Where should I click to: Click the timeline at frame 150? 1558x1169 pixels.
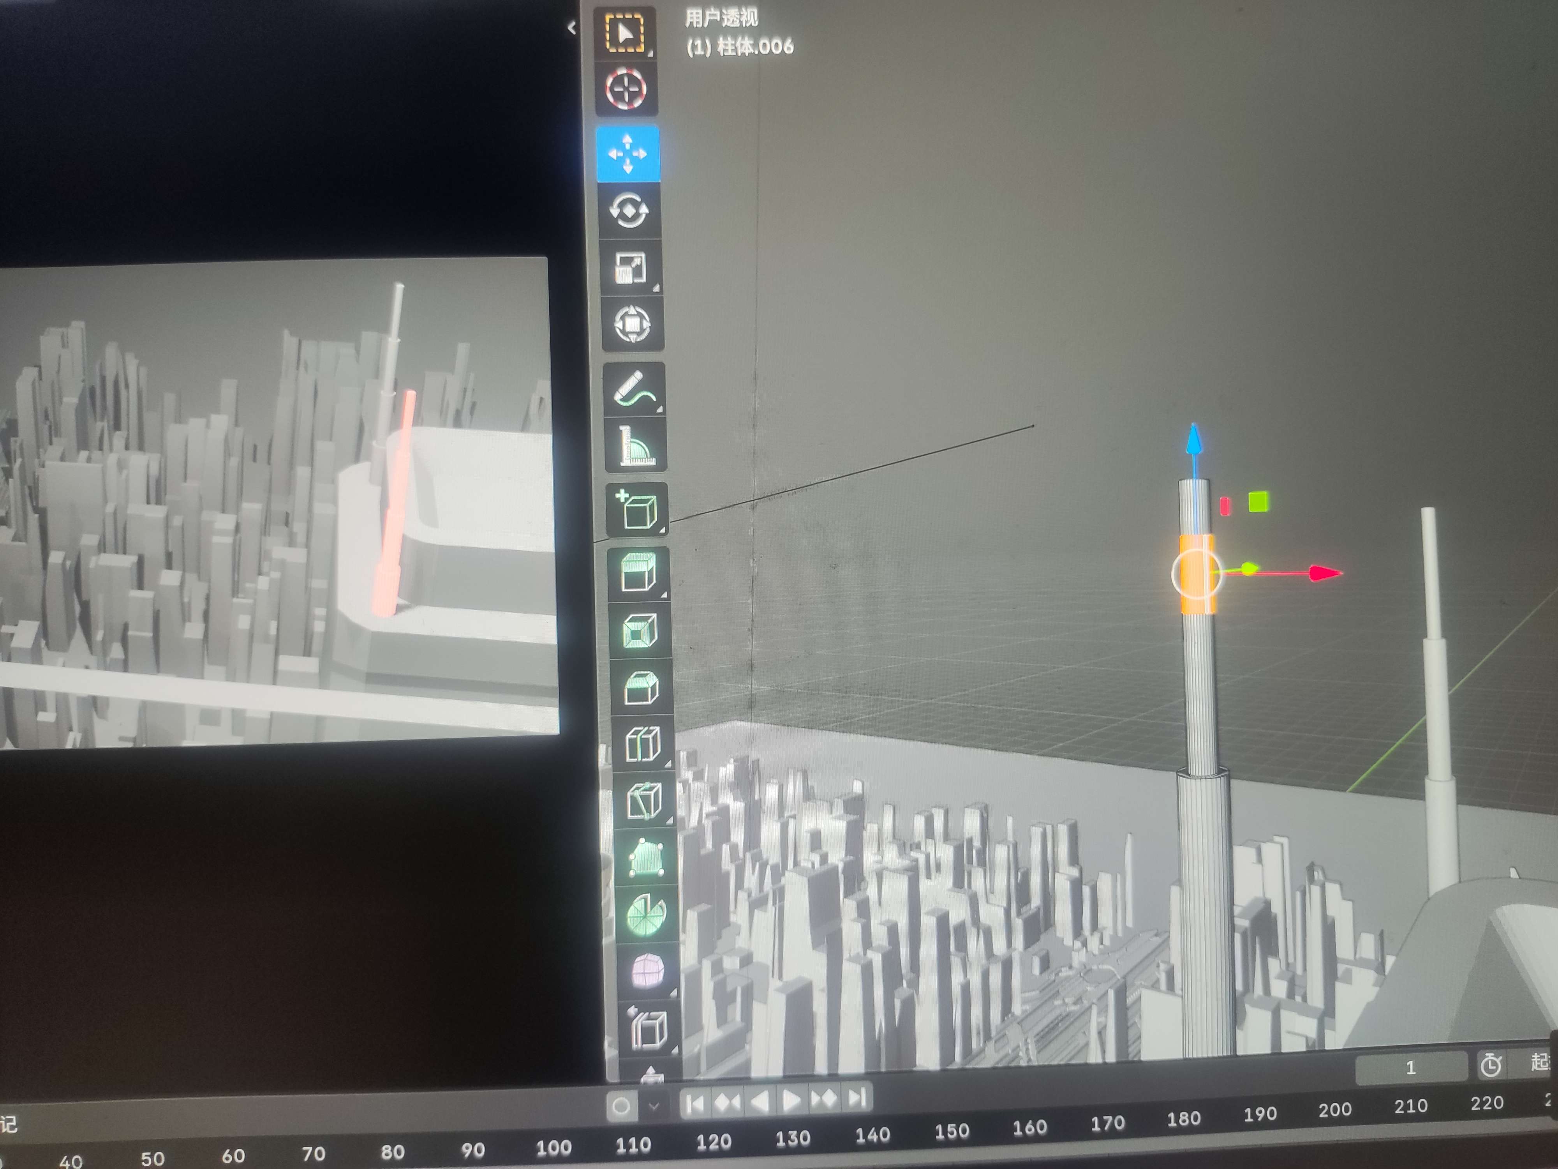point(952,1131)
